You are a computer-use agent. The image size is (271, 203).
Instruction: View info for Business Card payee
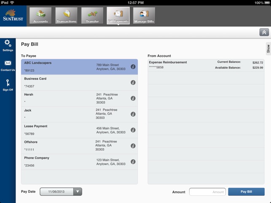133,83
